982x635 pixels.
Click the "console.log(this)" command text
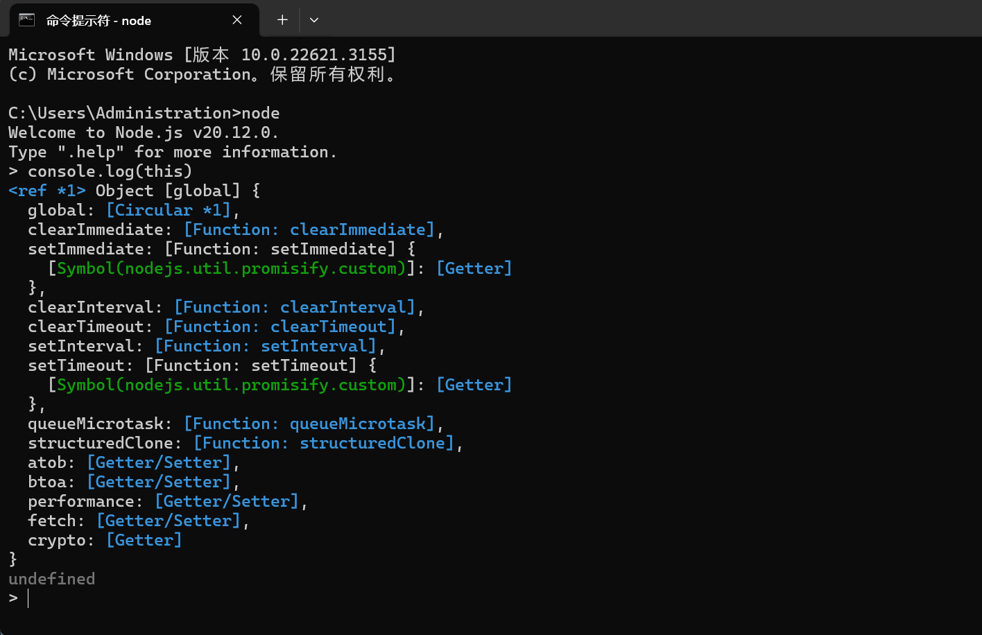click(x=110, y=171)
